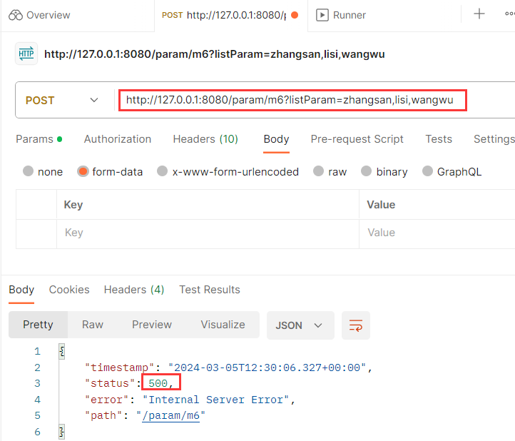Screen dimensions: 515x441
Task: Select x-www-form-urlencoded body type
Action: tap(162, 171)
